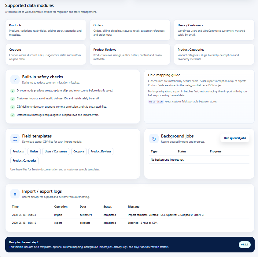Click the 'products' data cell in logs

[85, 223]
